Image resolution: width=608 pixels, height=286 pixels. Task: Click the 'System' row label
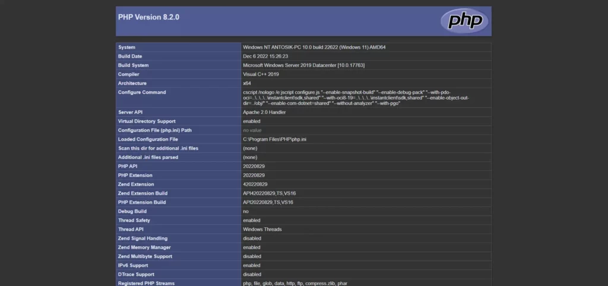click(x=126, y=47)
